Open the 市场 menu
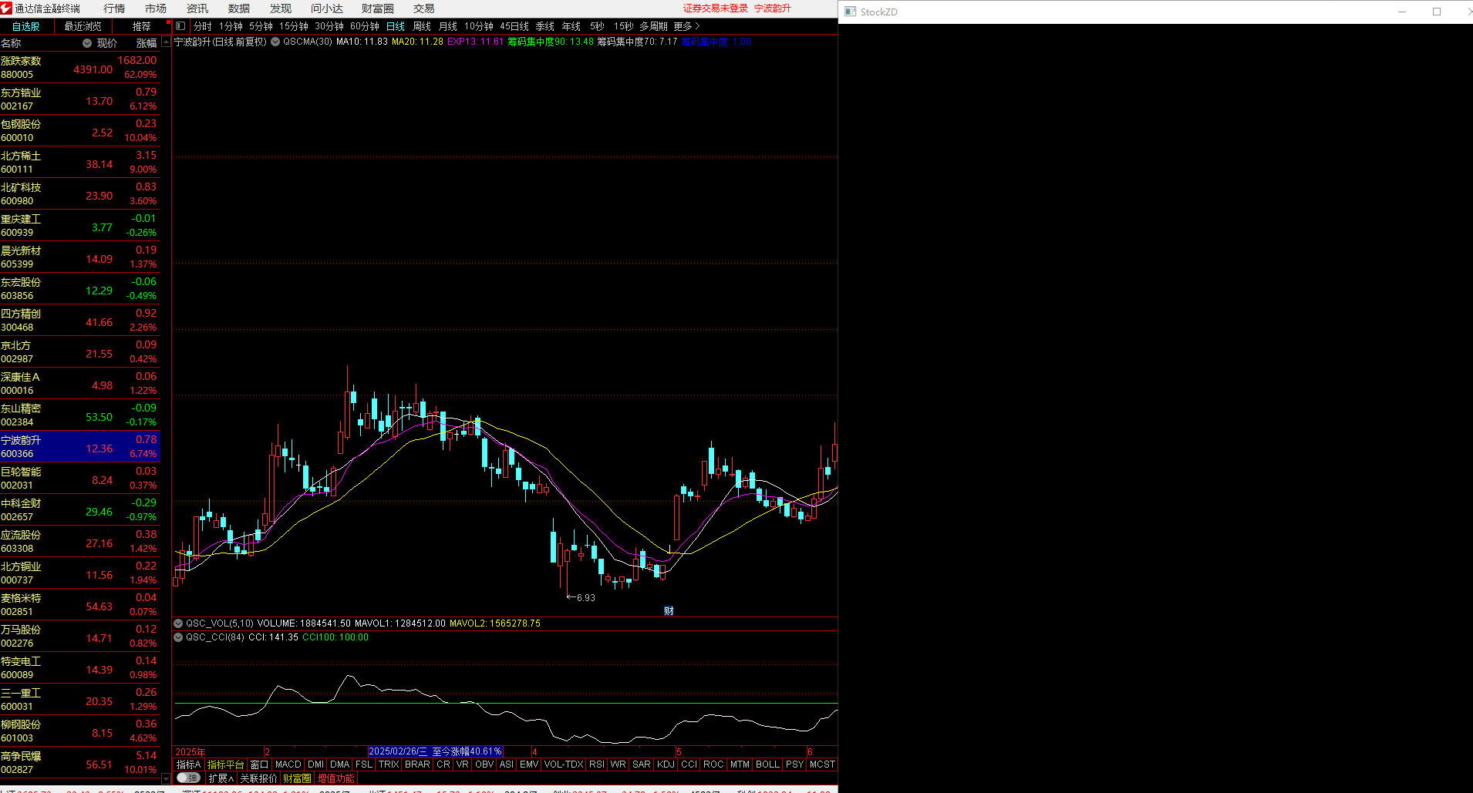 (x=156, y=8)
